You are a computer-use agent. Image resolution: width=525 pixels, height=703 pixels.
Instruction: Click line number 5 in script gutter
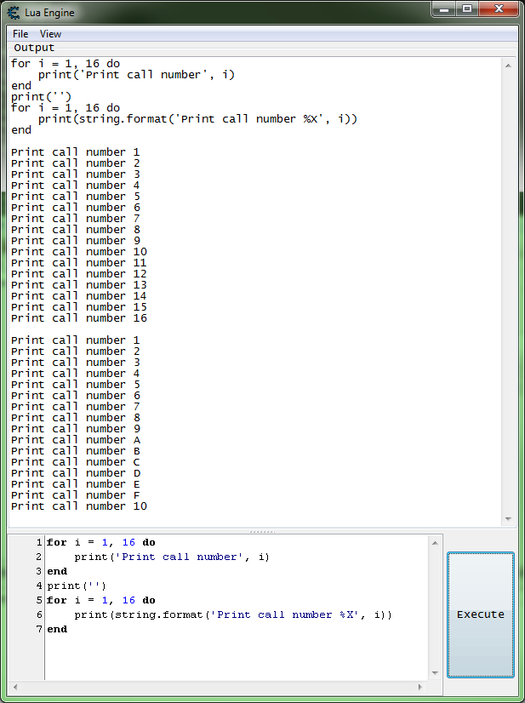[39, 600]
